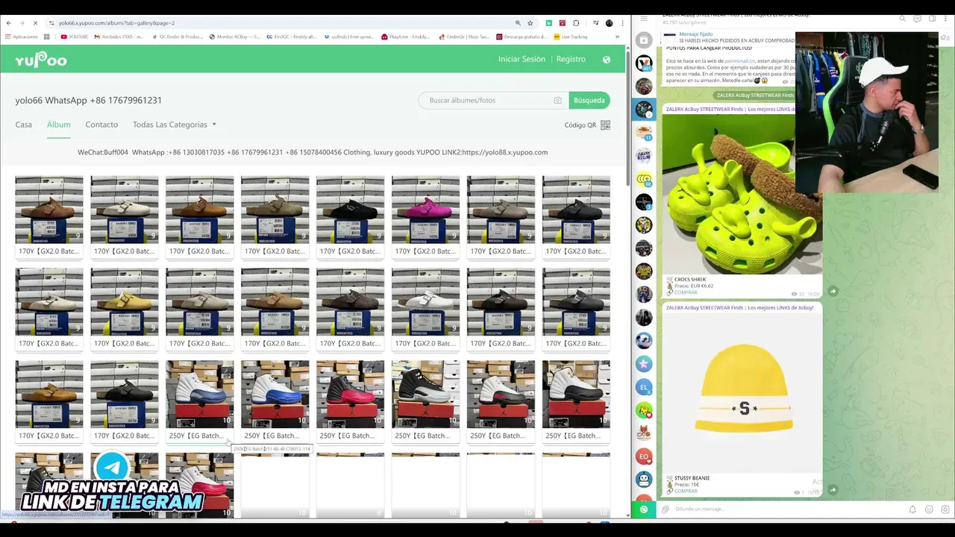Open the Telegram chat with 17 badge
The image size is (955, 537).
644,133
